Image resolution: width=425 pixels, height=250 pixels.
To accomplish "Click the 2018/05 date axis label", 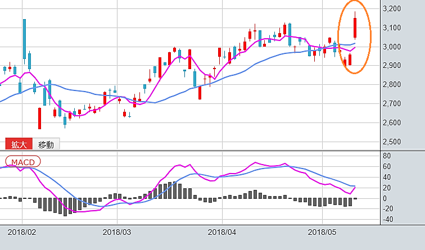I will 322,232.
